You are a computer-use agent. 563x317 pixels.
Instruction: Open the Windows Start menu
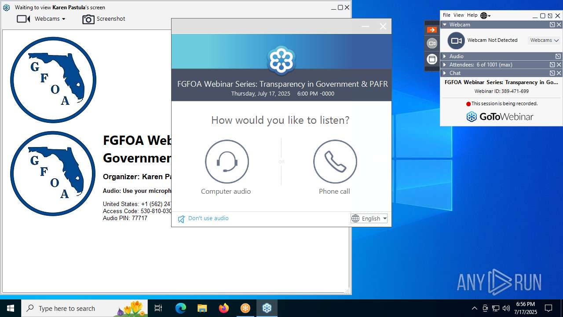[11, 308]
